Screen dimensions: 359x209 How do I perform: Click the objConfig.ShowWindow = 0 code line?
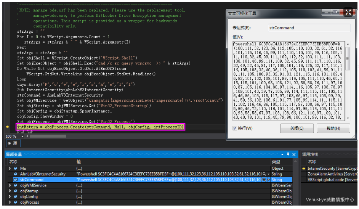45,116
